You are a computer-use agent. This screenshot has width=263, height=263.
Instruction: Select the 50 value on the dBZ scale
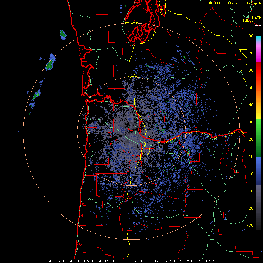point(251,88)
